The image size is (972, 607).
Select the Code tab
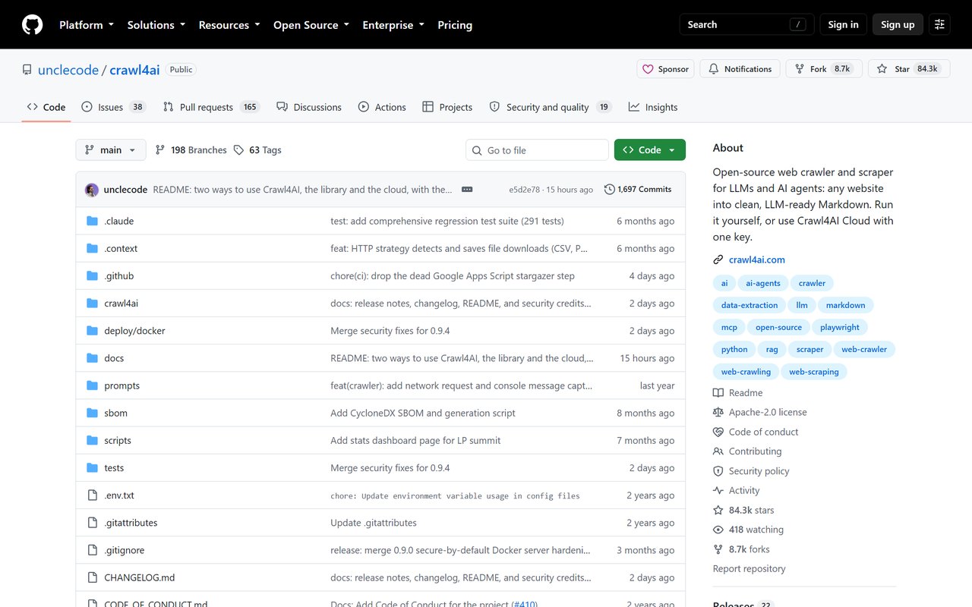[x=46, y=107]
